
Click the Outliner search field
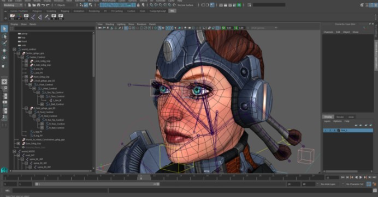54,28
